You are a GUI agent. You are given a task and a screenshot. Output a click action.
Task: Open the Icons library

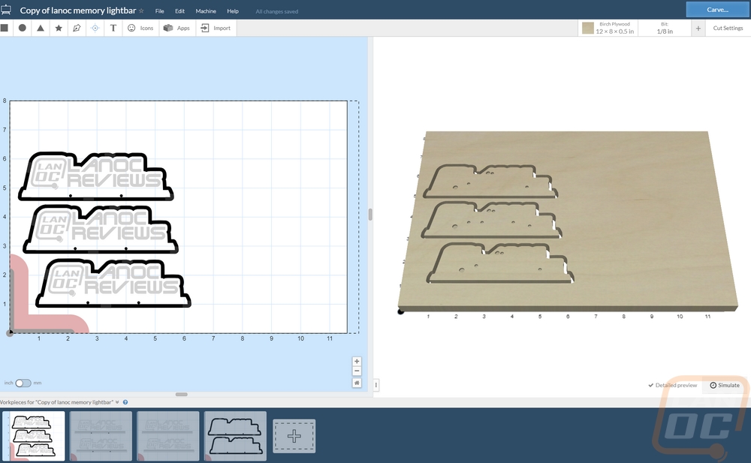(140, 28)
